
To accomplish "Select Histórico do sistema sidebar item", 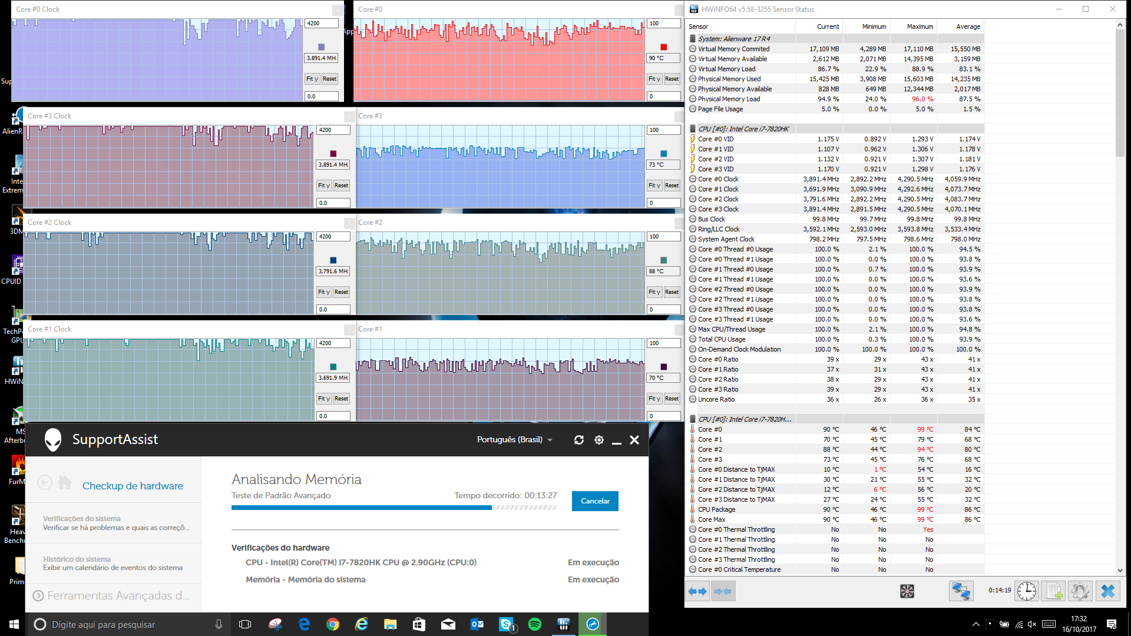I will (x=113, y=564).
